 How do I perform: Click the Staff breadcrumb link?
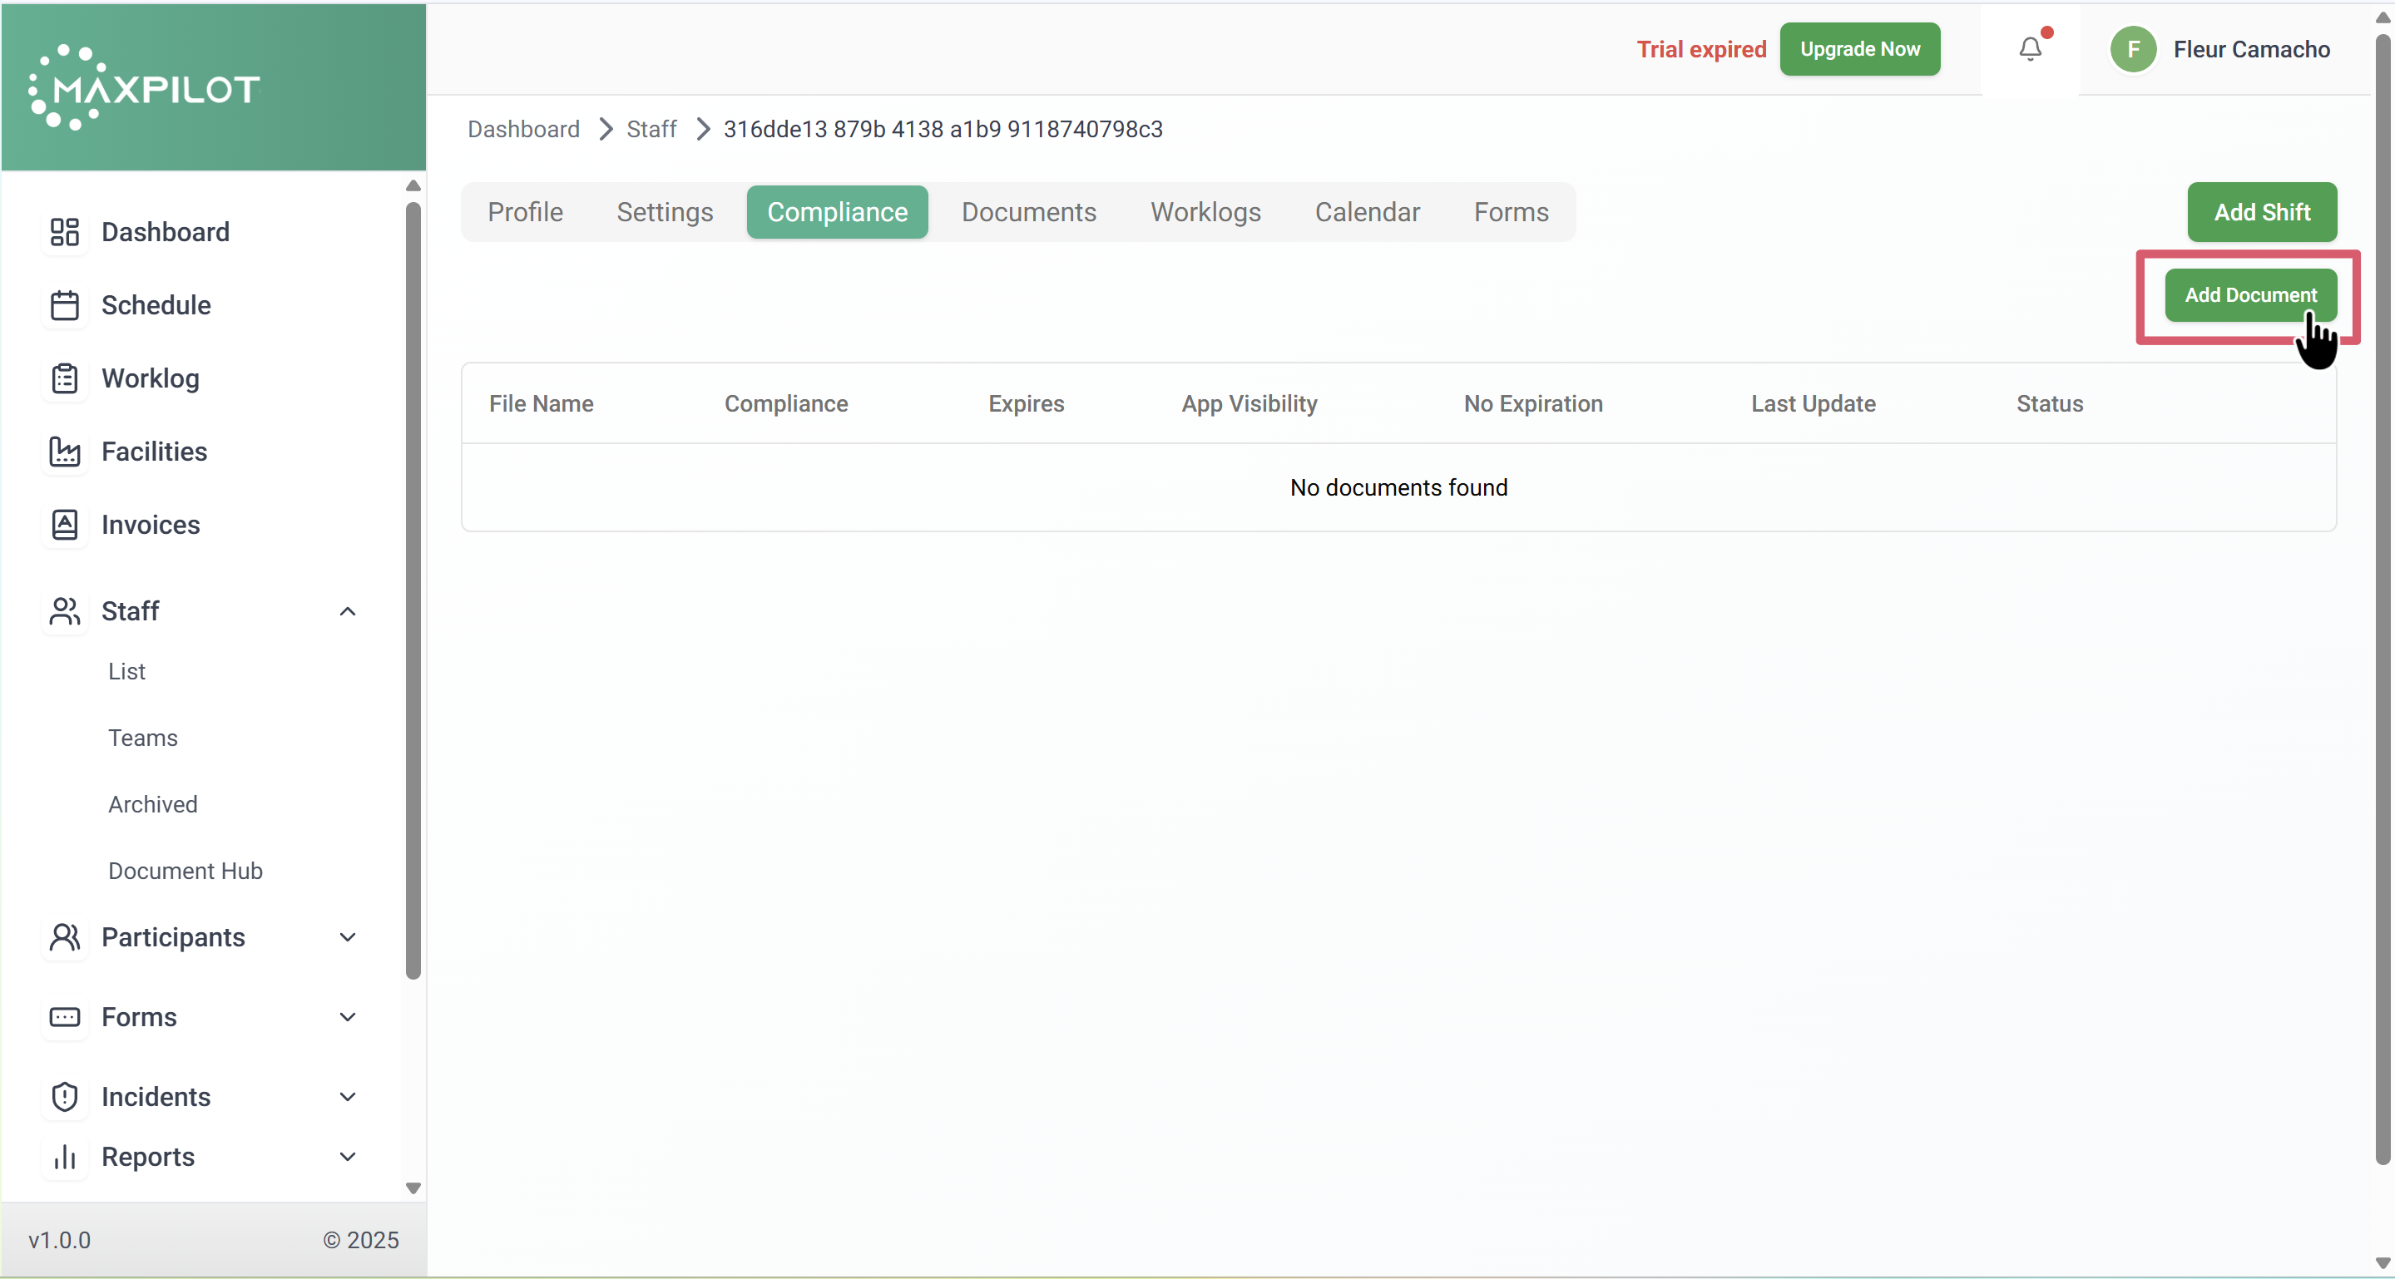pos(651,129)
